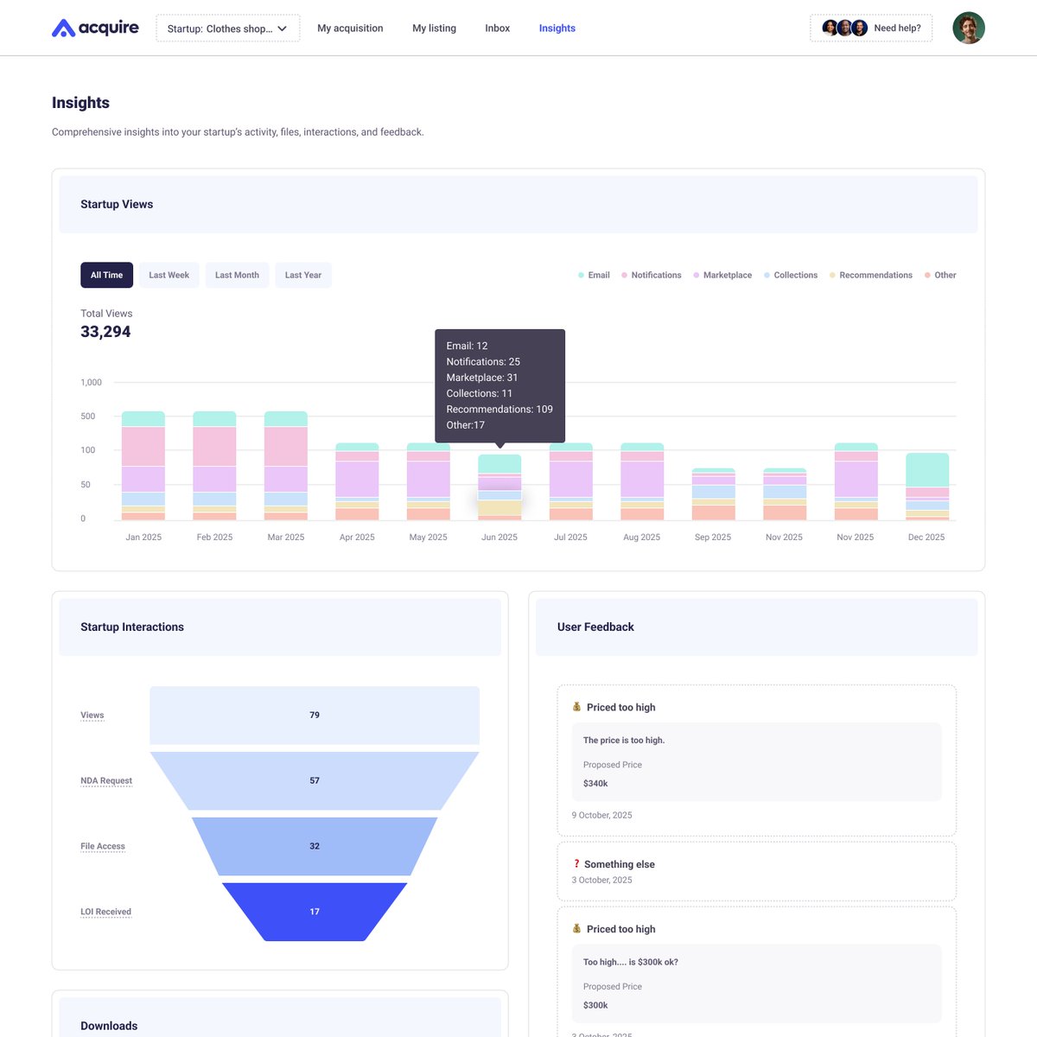This screenshot has width=1037, height=1037.
Task: Toggle the Collections legend item
Action: (791, 275)
